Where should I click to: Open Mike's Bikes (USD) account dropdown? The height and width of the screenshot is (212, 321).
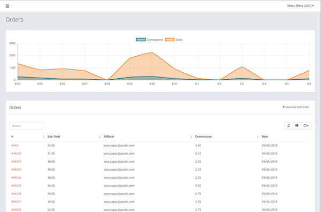pos(300,6)
